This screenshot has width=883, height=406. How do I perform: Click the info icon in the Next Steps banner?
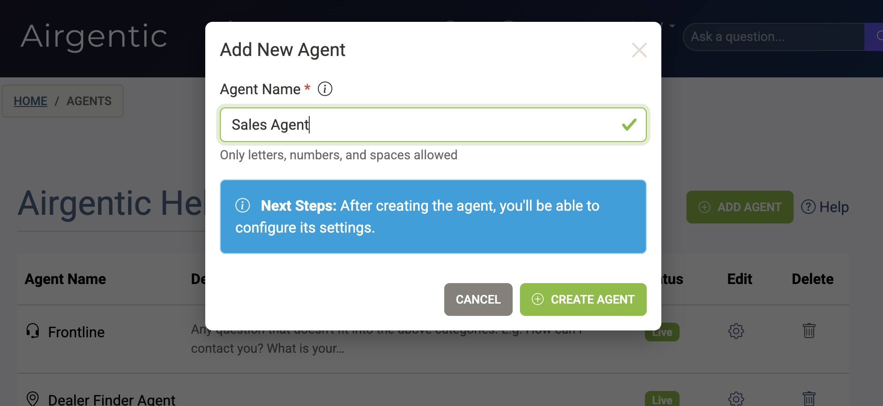point(243,206)
